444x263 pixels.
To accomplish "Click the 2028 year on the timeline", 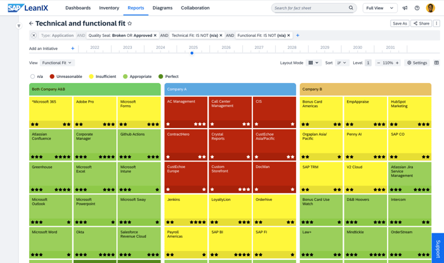I will [x=292, y=48].
